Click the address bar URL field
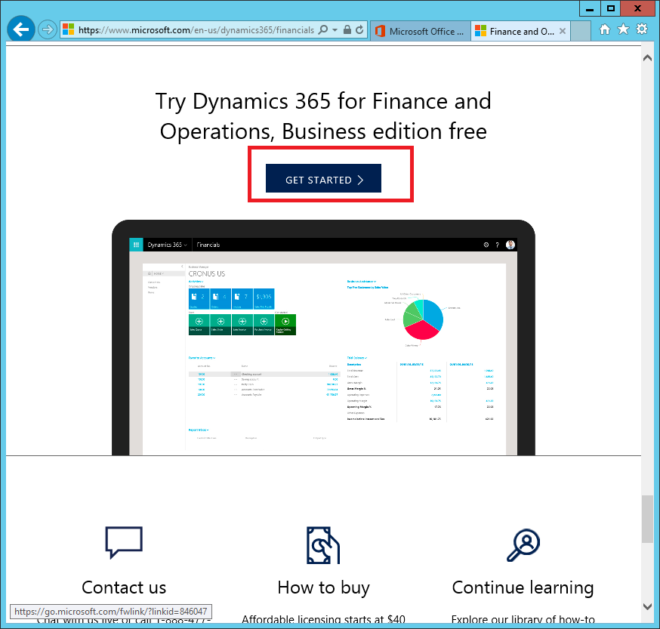 [196, 30]
